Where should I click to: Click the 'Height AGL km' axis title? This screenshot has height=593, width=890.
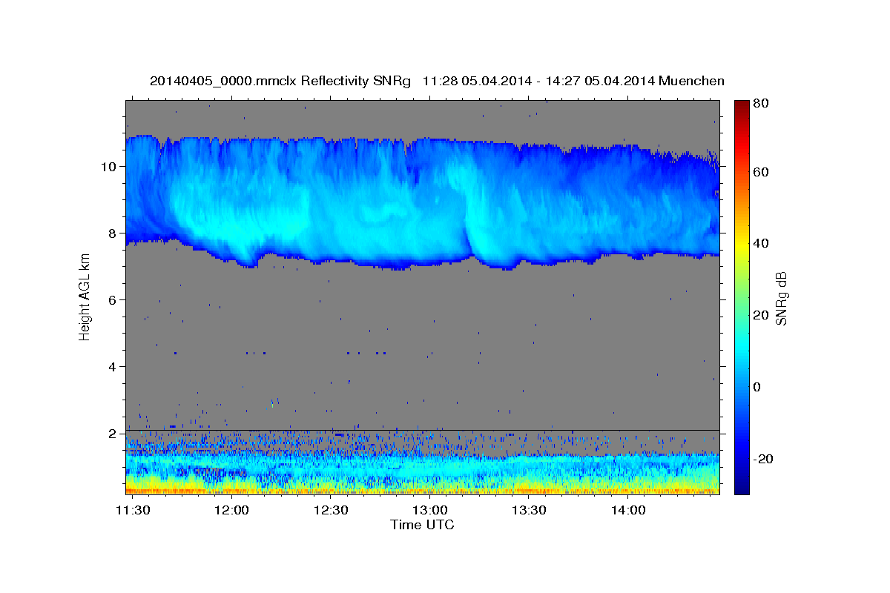coord(85,296)
